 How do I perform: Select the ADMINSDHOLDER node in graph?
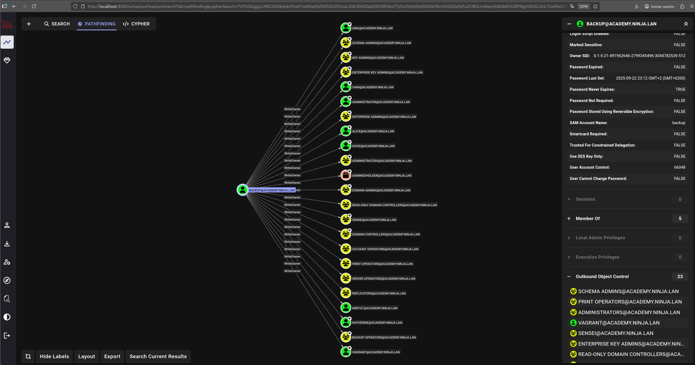point(346,175)
